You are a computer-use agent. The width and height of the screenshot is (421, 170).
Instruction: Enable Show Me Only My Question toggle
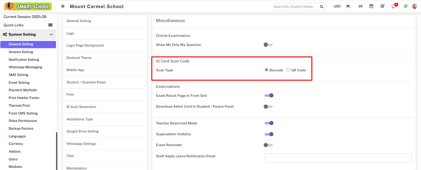point(268,45)
